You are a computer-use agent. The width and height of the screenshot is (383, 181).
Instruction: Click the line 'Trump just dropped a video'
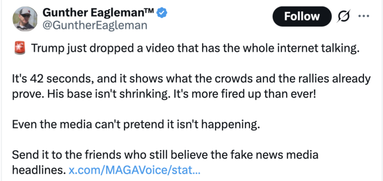195,48
